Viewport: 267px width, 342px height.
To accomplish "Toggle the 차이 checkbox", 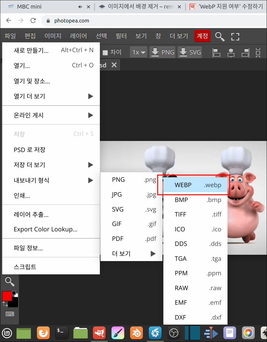I will click(x=105, y=52).
